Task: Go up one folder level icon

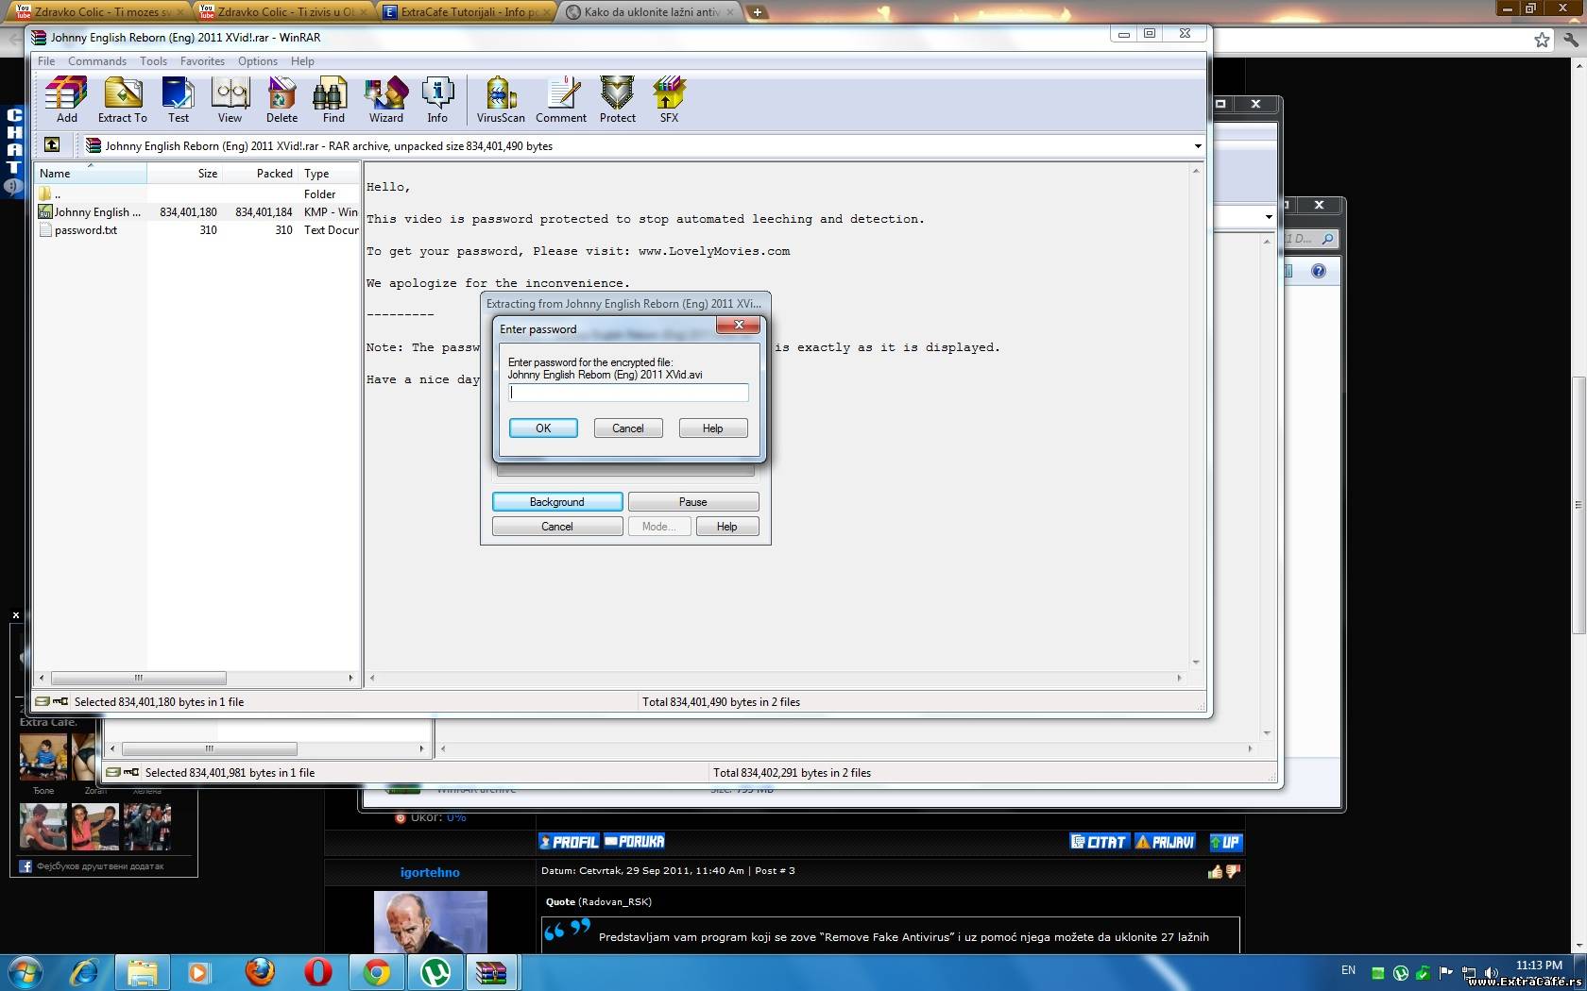Action: coord(52,144)
